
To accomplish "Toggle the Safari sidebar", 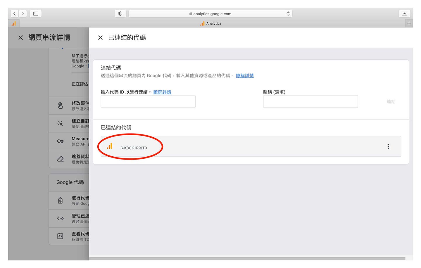I will pyautogui.click(x=36, y=14).
